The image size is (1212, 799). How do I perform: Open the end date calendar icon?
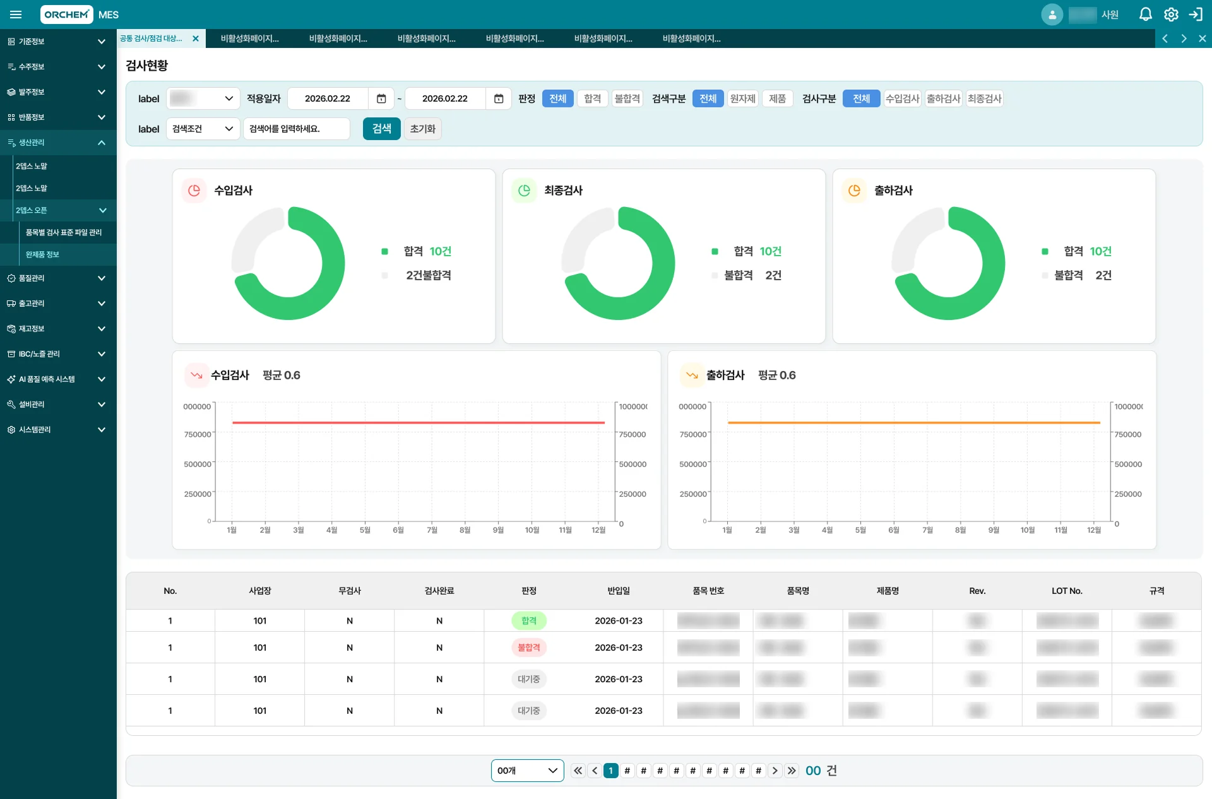[499, 98]
